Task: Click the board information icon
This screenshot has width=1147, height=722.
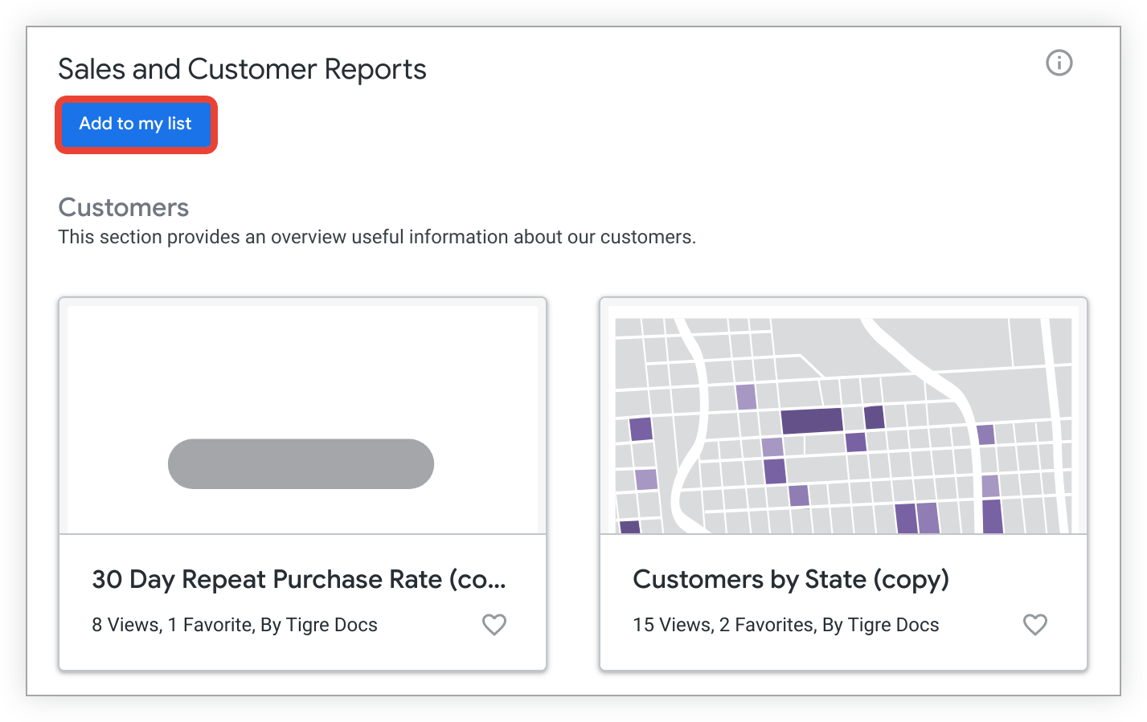Action: [x=1059, y=63]
